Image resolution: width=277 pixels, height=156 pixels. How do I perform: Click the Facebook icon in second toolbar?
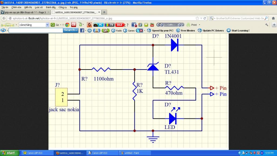(x=82, y=30)
